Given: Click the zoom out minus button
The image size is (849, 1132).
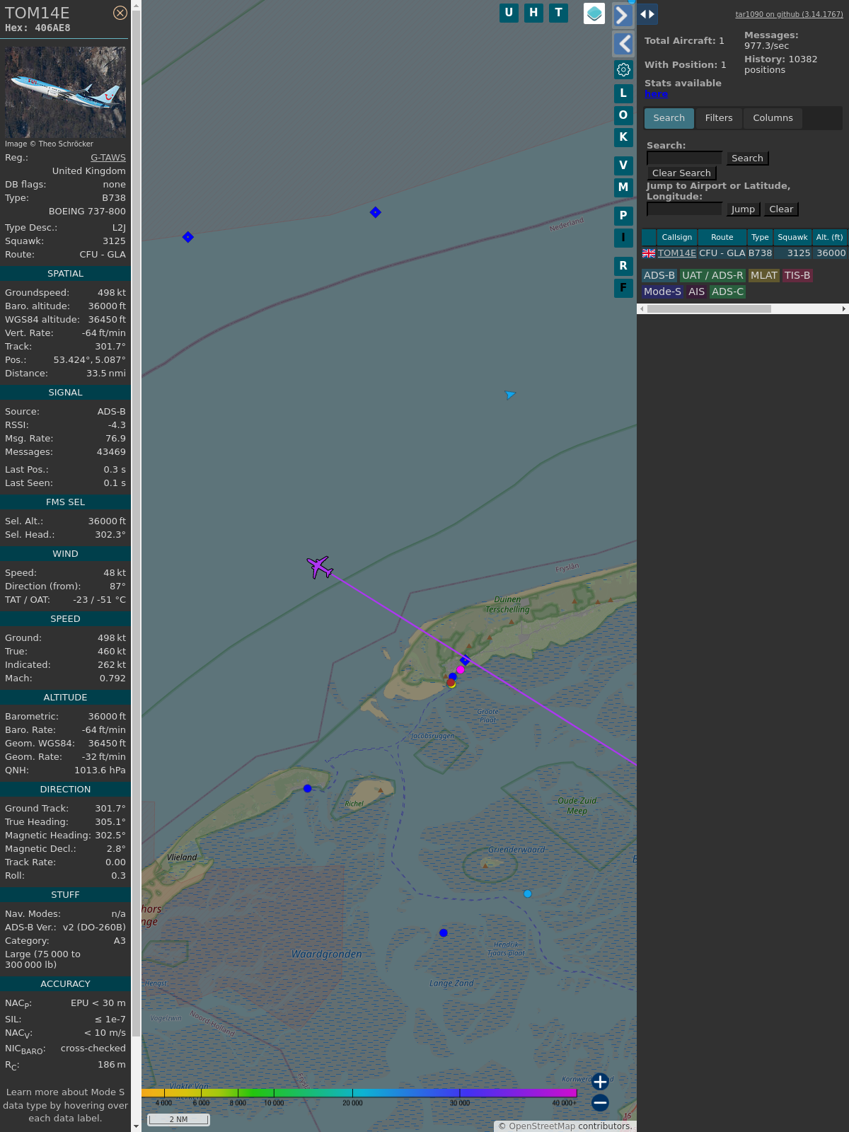Looking at the screenshot, I should coord(600,1102).
